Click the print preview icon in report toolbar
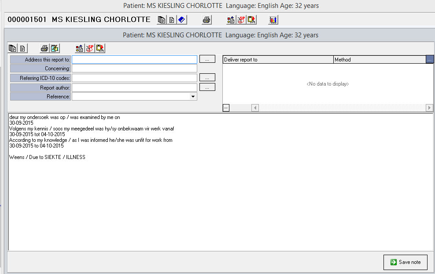The height and width of the screenshot is (274, 435). tap(55, 48)
